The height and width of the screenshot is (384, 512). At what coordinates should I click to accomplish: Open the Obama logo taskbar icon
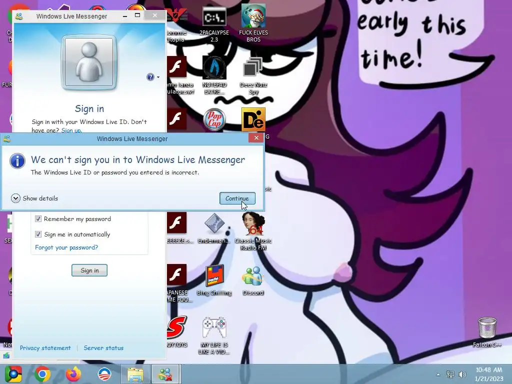(104, 374)
